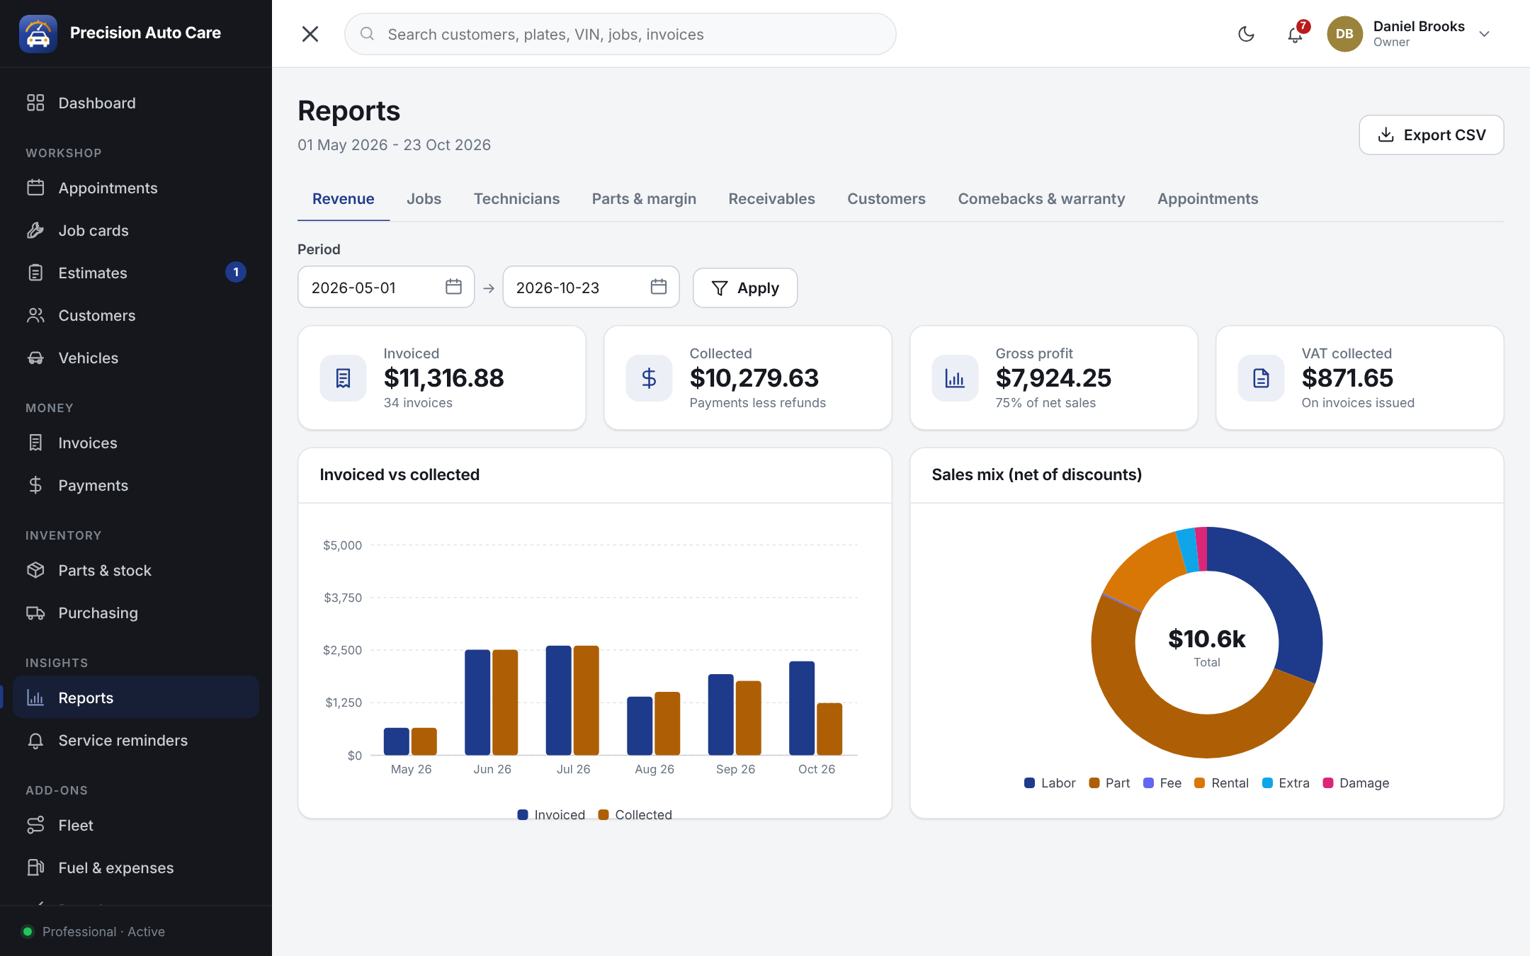
Task: Click the end date field 2026-10-23
Action: coord(591,287)
